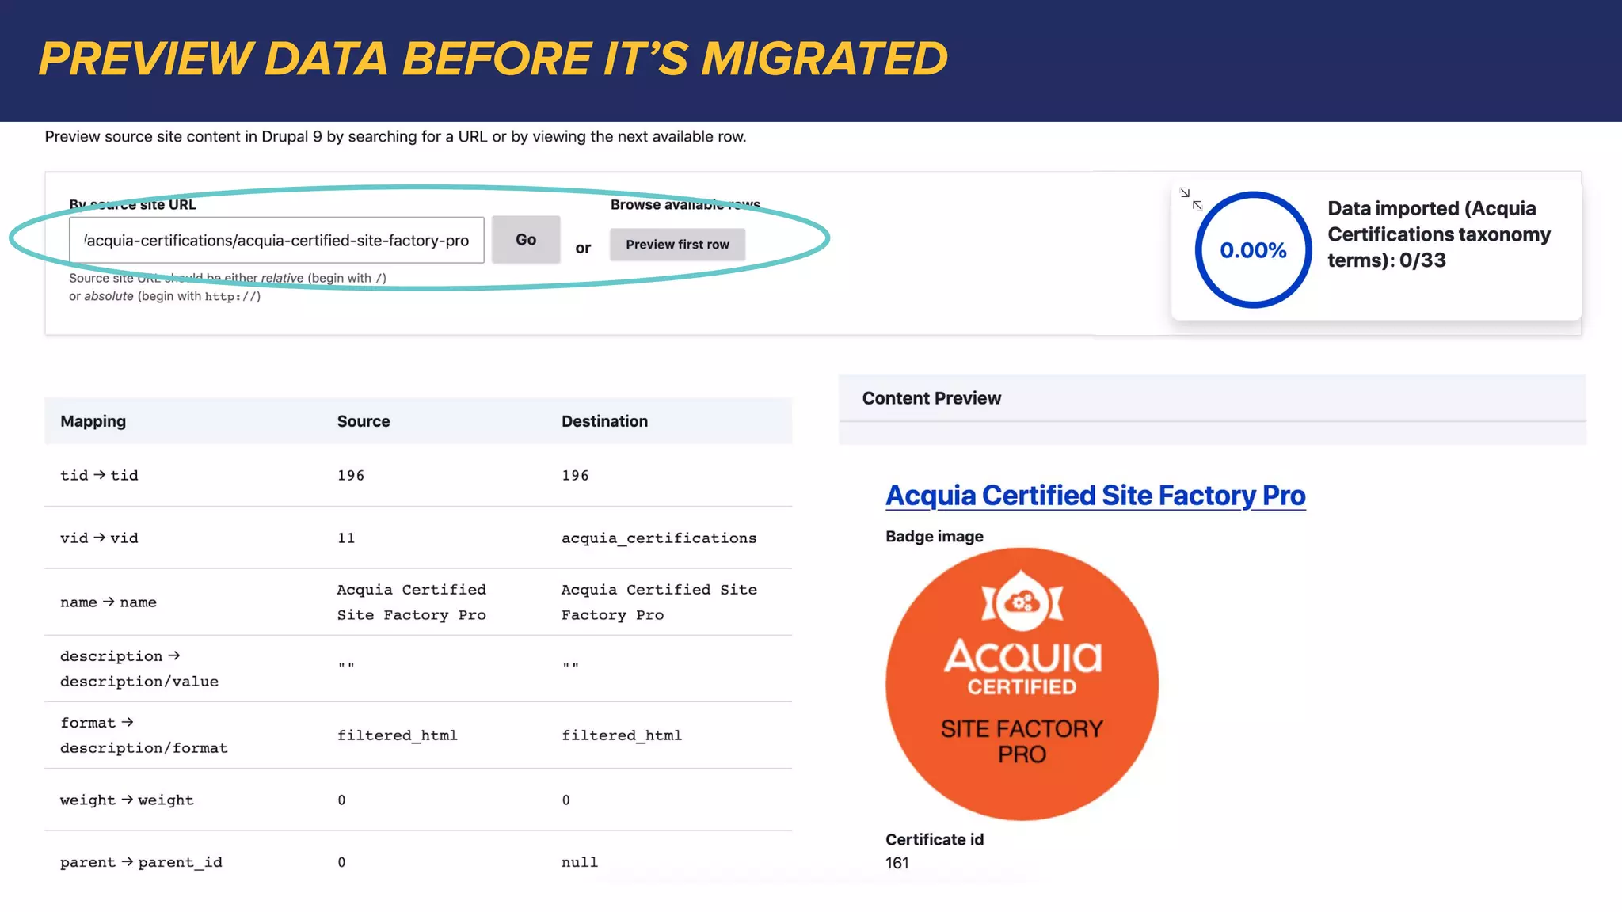This screenshot has height=912, width=1622.
Task: Select the 'weight → weight' mapping cell
Action: (x=127, y=800)
